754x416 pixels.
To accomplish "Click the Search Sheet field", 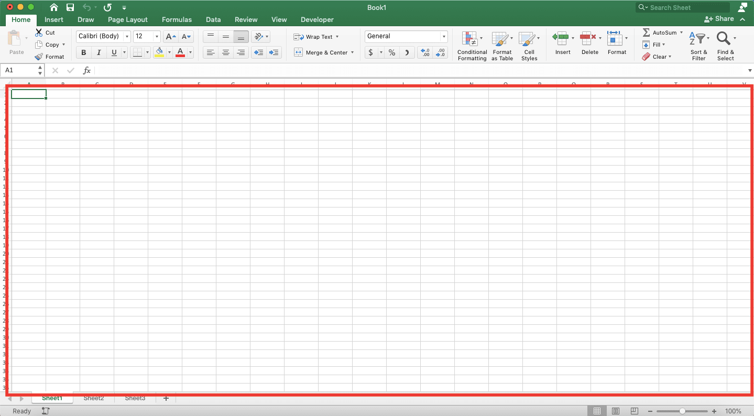I will click(x=683, y=7).
